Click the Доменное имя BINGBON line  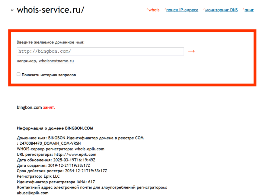point(80,138)
